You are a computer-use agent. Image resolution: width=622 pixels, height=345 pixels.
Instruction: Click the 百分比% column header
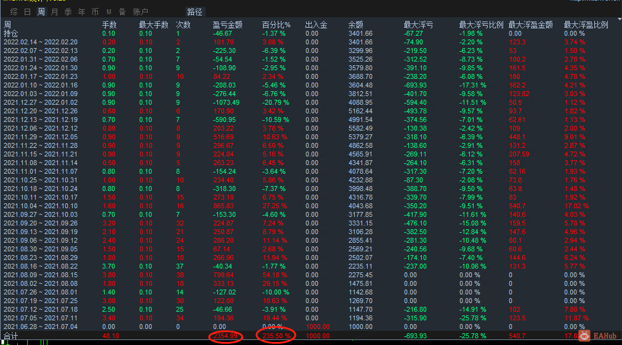pyautogui.click(x=276, y=25)
